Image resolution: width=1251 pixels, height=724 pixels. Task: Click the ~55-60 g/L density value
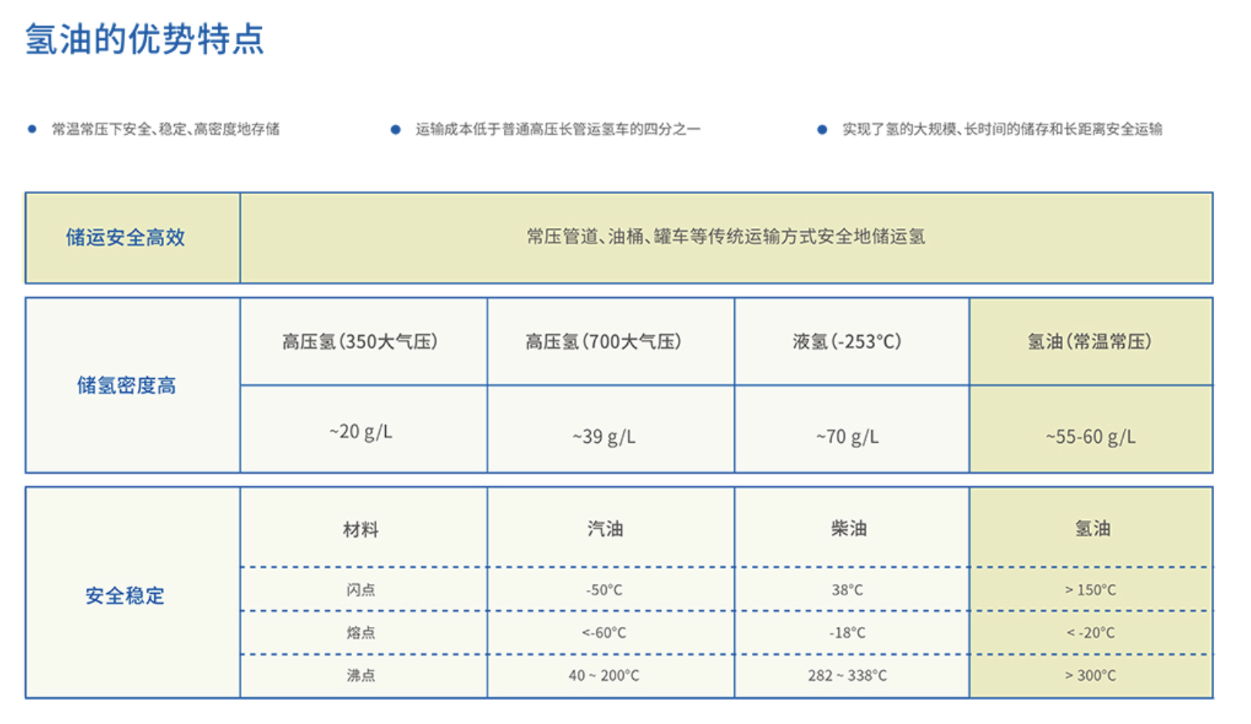click(x=1090, y=437)
